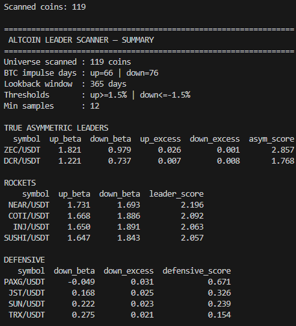Image resolution: width=296 pixels, height=326 pixels.
Task: Click DCR/USDT down_excess value 0.008
Action: (229, 161)
